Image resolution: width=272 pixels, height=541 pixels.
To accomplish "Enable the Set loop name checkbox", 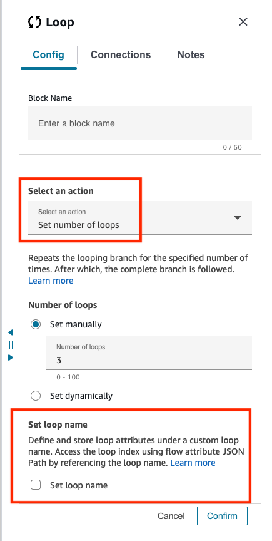I will [x=36, y=485].
